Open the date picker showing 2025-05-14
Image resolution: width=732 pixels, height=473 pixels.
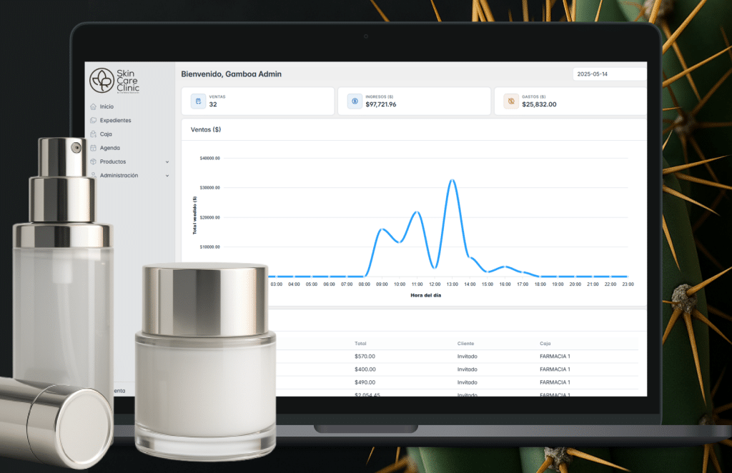tap(609, 74)
